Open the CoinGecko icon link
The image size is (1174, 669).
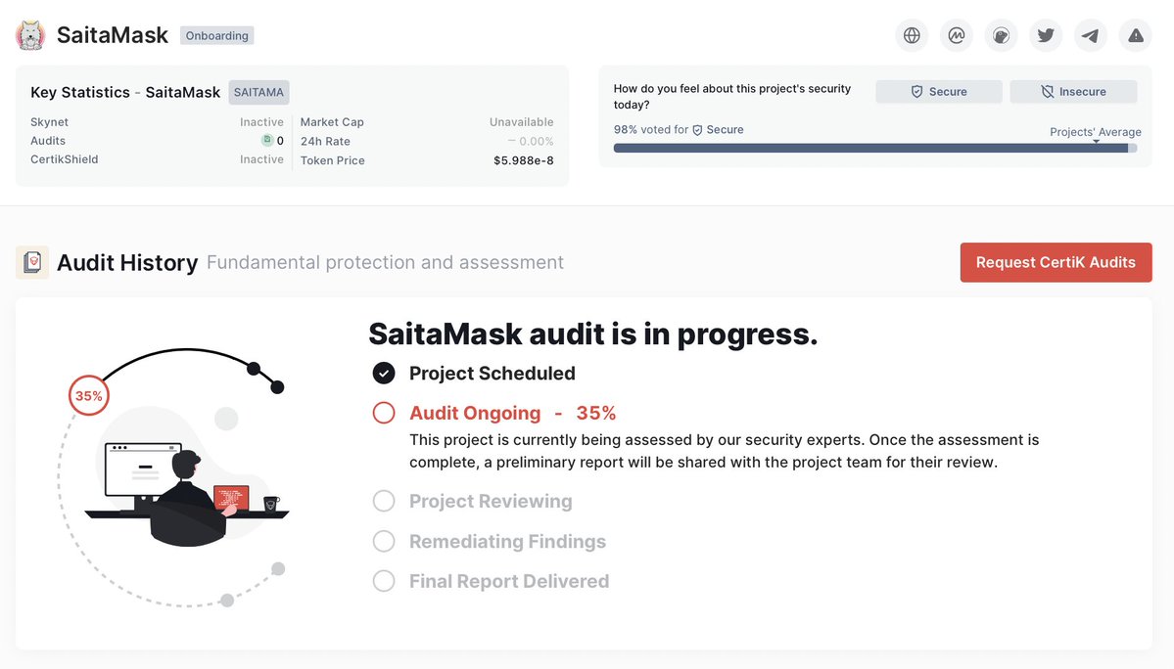point(1001,35)
